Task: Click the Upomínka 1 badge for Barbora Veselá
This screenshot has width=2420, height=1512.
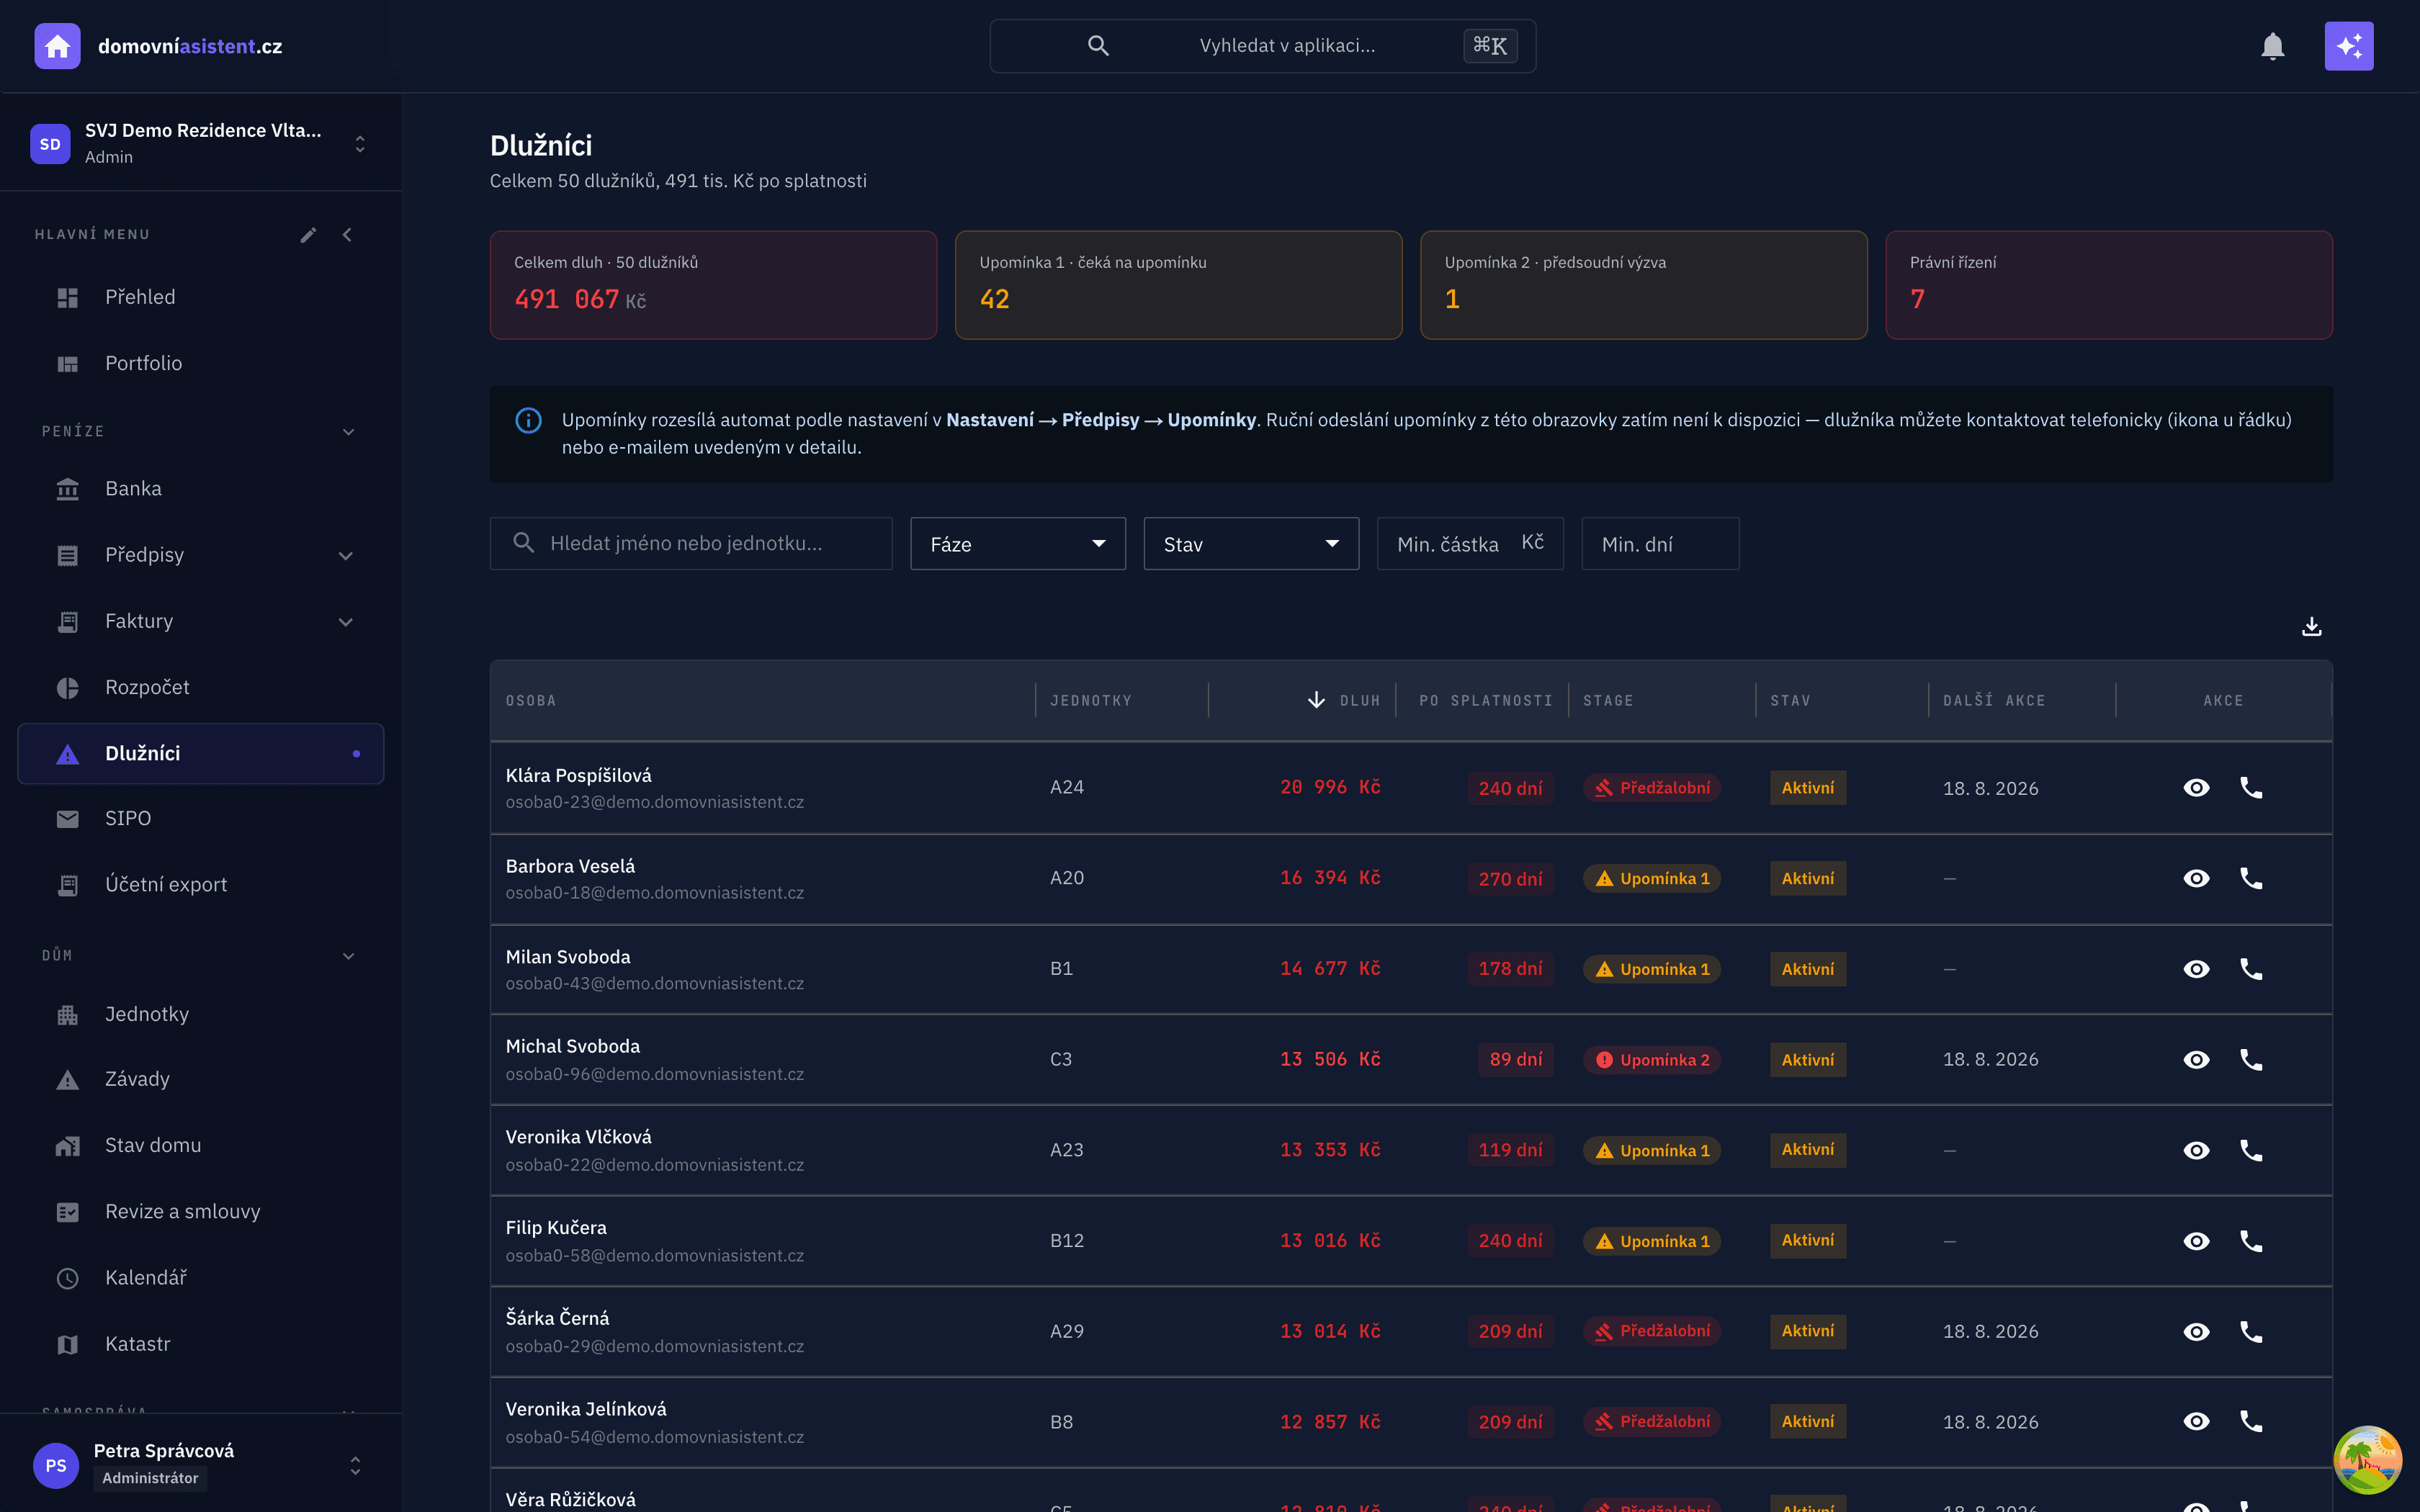Action: tap(1651, 878)
